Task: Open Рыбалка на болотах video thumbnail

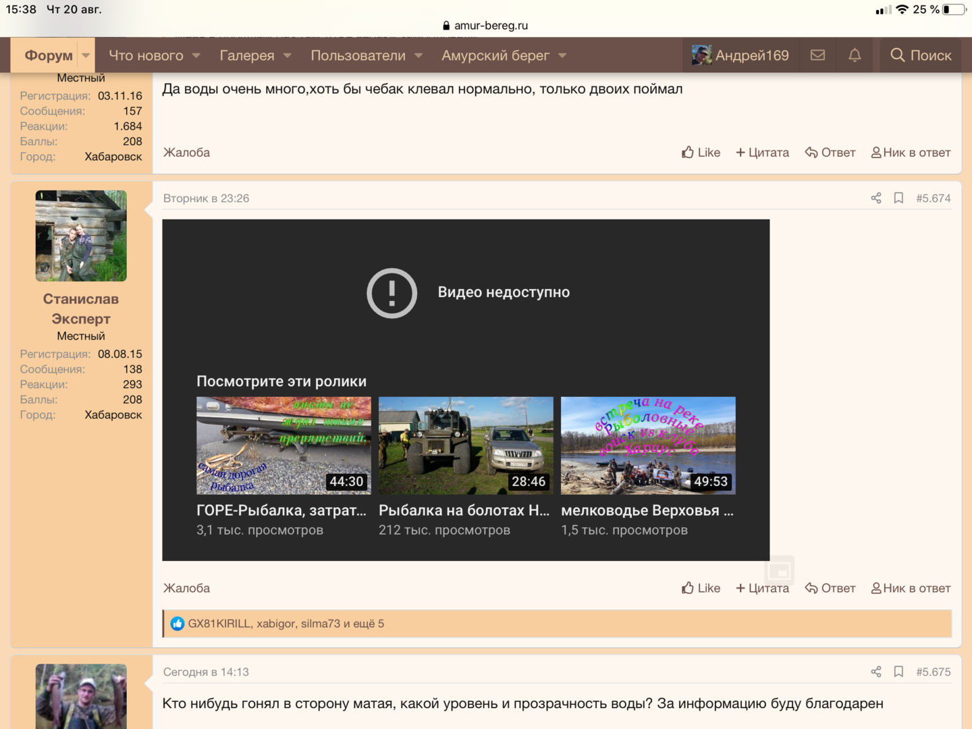Action: [466, 446]
